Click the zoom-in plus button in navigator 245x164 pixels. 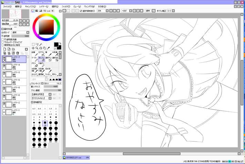click(x=24, y=21)
